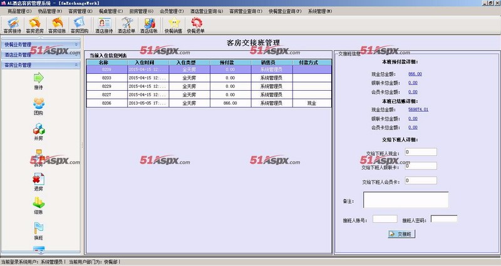Click the 预付款 column header
This screenshot has height=266, width=501.
tap(230, 63)
